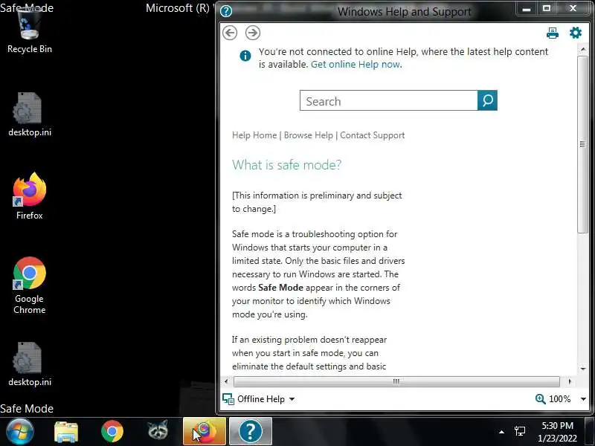Open the clock showing 5:30 PM

[557, 432]
